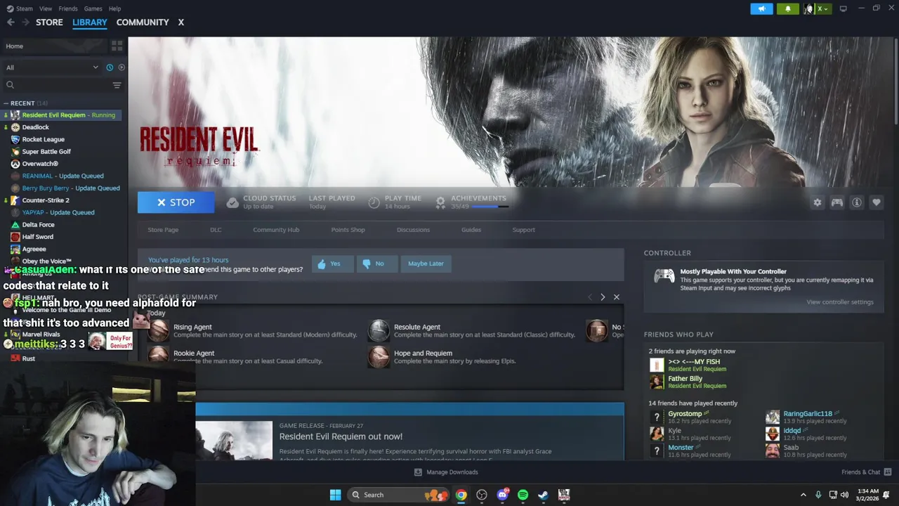Open the game's Store Page tab

[x=163, y=230]
